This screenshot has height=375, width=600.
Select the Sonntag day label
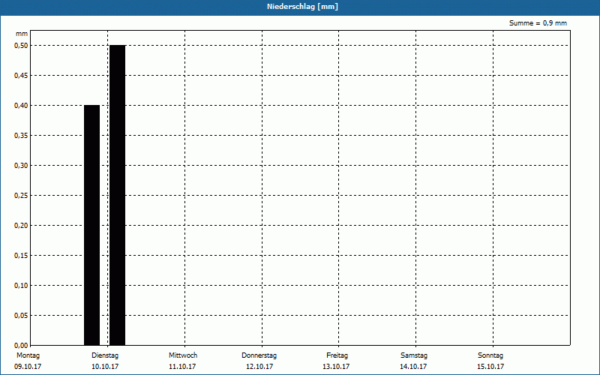tap(490, 355)
